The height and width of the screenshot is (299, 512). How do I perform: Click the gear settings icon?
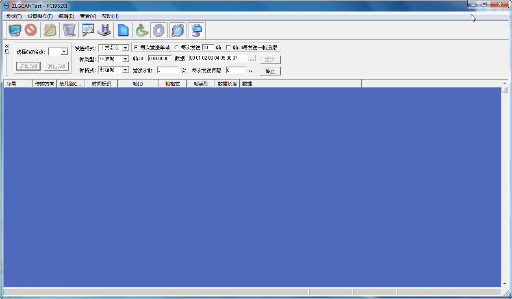pyautogui.click(x=158, y=30)
